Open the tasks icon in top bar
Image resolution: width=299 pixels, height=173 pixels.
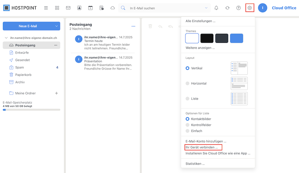(101, 8)
